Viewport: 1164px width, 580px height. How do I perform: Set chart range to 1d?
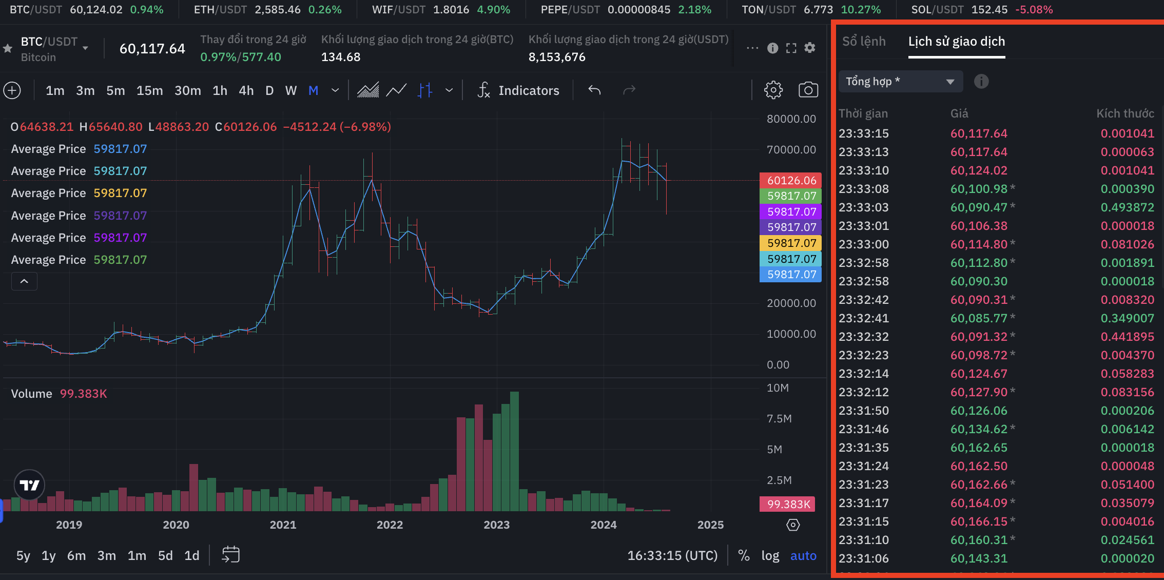[x=192, y=556]
